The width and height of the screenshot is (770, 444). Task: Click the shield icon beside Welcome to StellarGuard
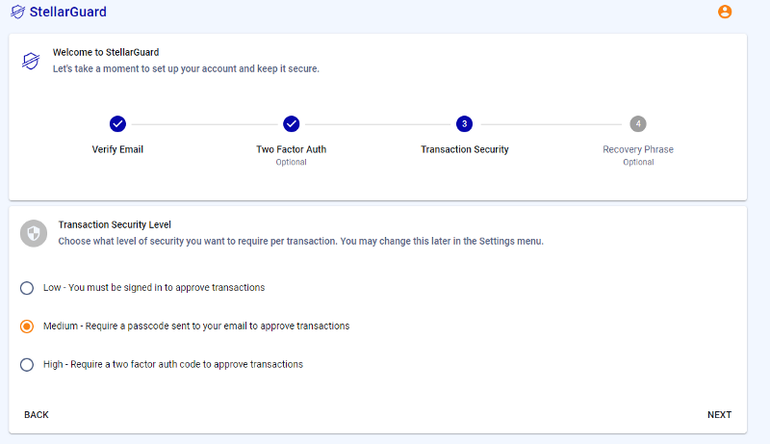pyautogui.click(x=31, y=61)
